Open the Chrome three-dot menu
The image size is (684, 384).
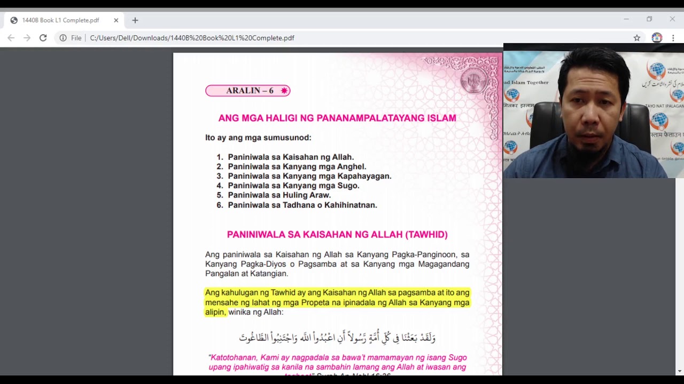[673, 38]
